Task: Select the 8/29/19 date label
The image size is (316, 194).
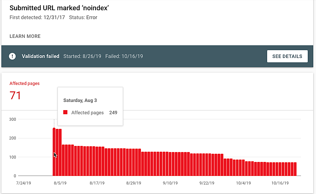Action: click(133, 183)
